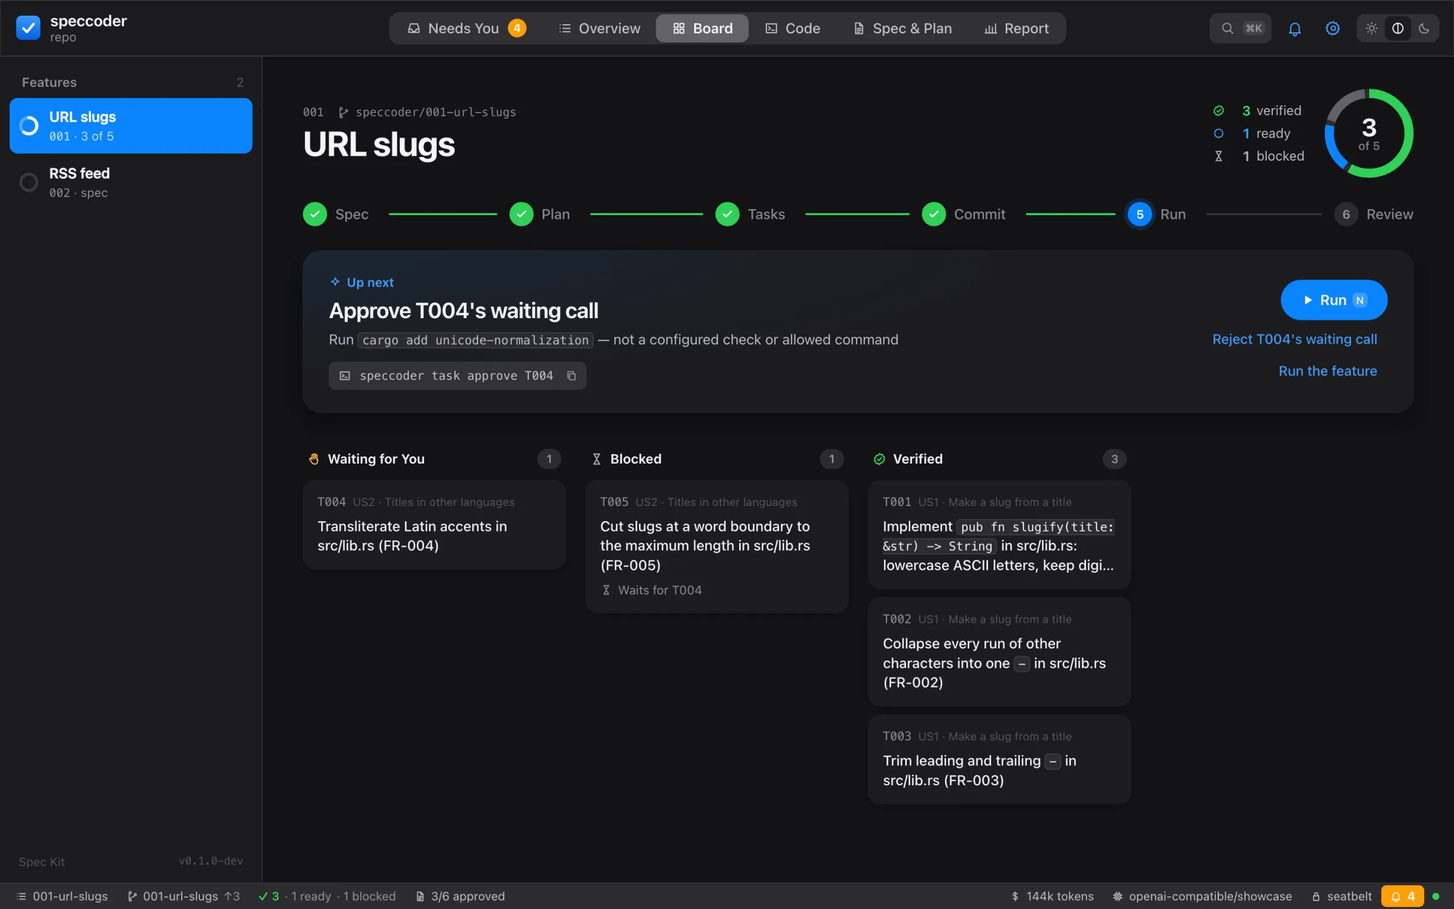Click the terminal icon beside approve command
The width and height of the screenshot is (1454, 909).
pyautogui.click(x=345, y=376)
